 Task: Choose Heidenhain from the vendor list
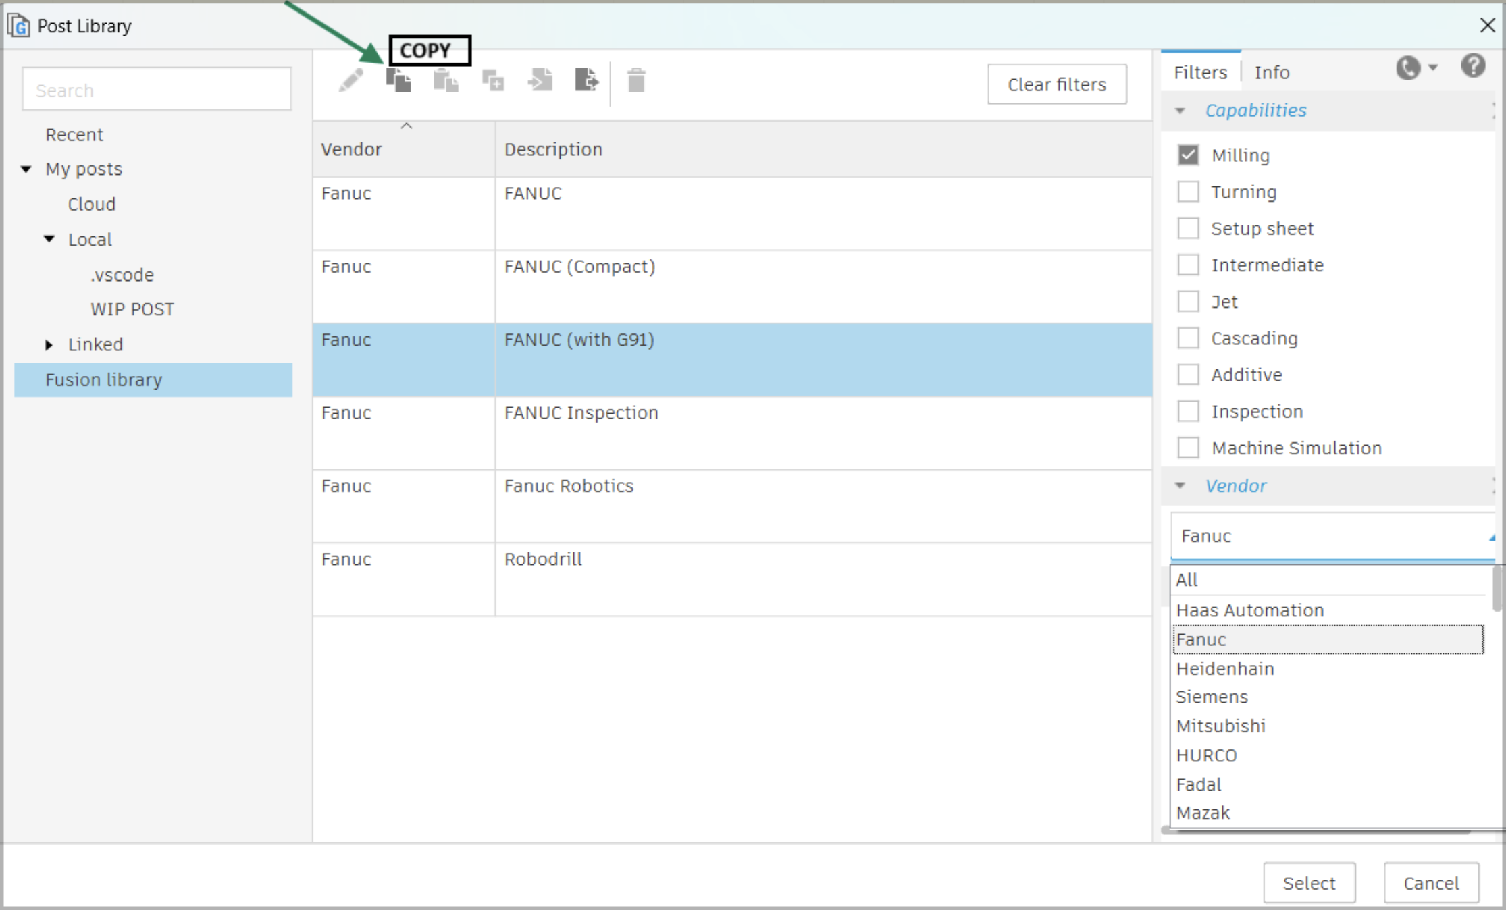(x=1225, y=668)
